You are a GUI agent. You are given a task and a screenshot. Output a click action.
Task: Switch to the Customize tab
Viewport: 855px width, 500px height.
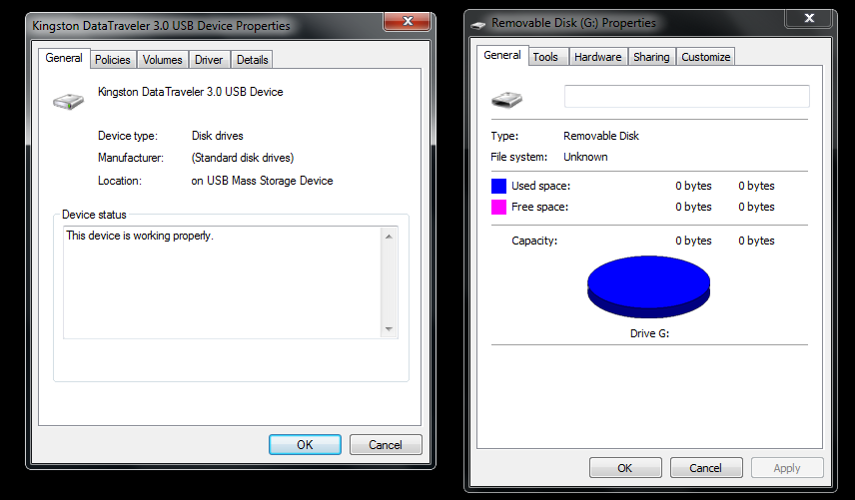[x=705, y=57]
